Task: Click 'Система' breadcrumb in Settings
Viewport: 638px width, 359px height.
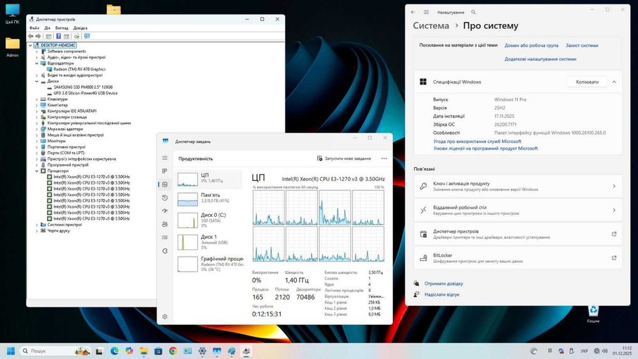Action: pos(431,26)
